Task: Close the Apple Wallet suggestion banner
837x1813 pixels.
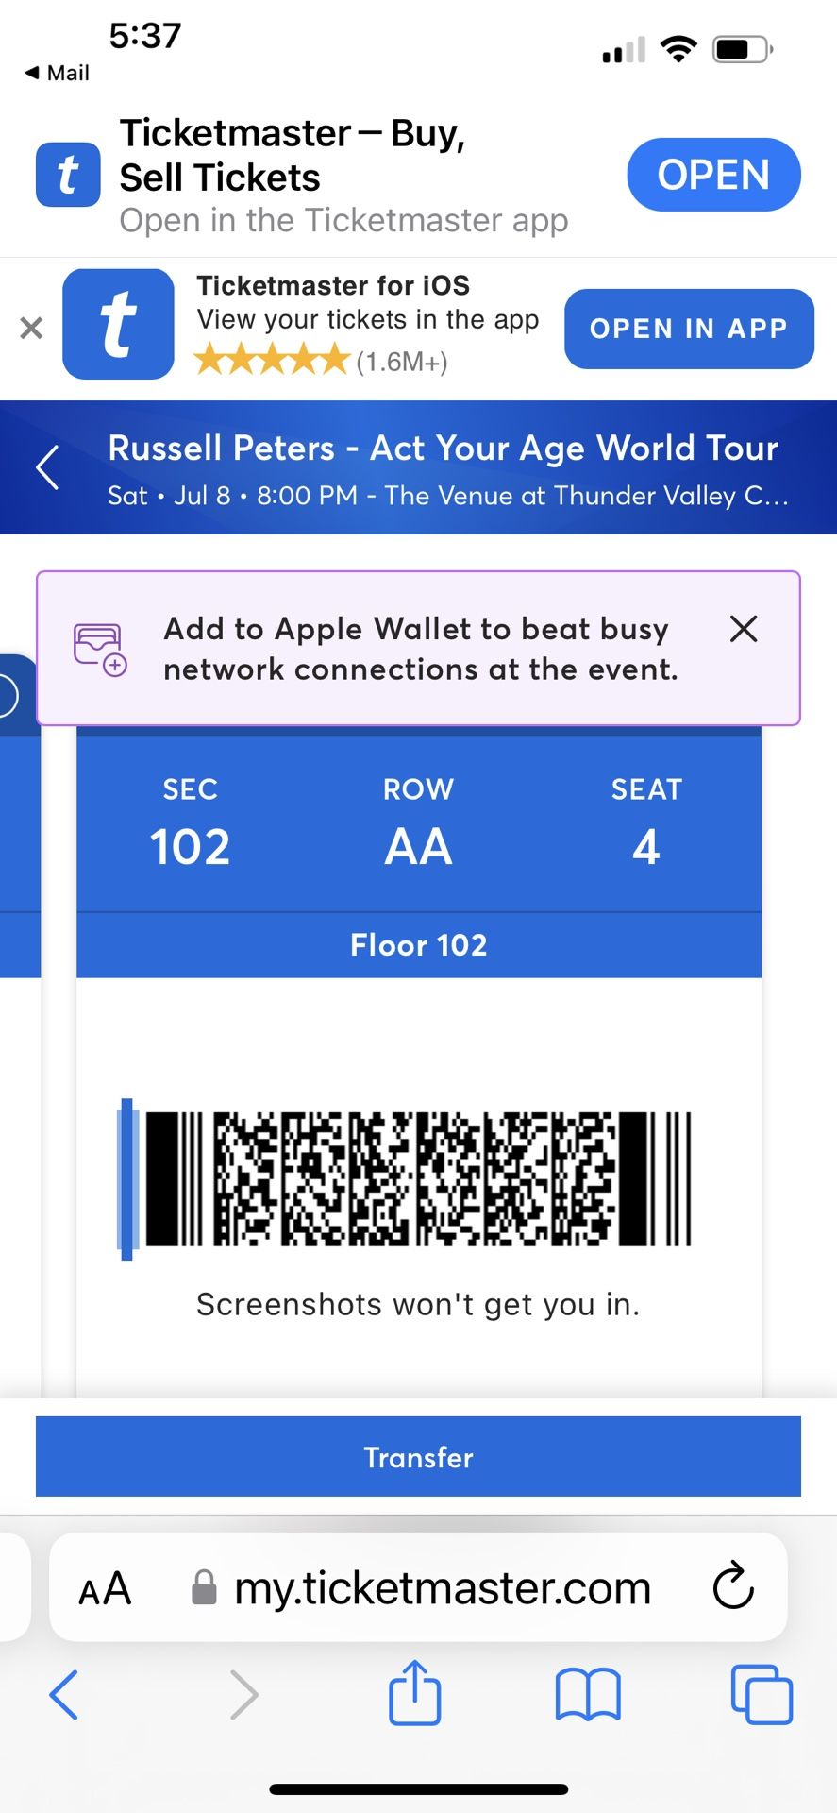Action: pyautogui.click(x=744, y=629)
